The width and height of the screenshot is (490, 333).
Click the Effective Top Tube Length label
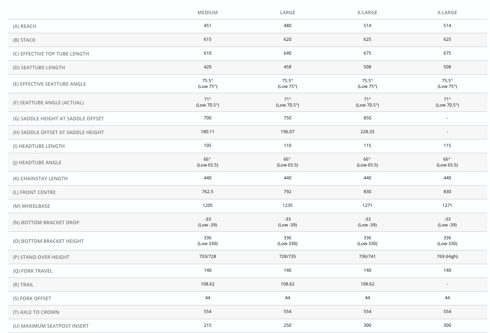point(51,54)
